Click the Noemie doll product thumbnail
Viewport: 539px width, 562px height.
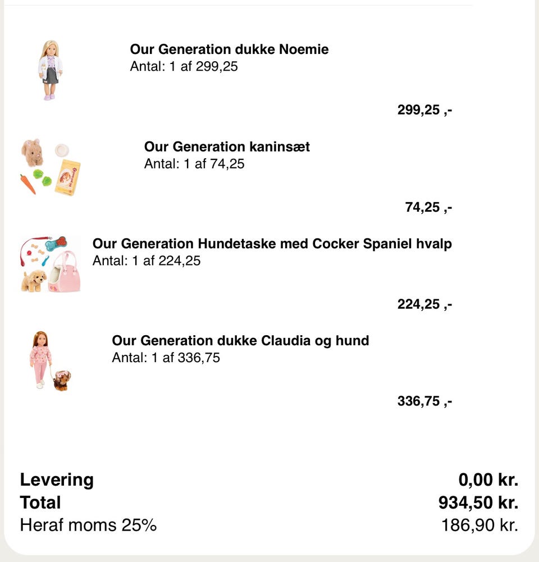click(50, 70)
